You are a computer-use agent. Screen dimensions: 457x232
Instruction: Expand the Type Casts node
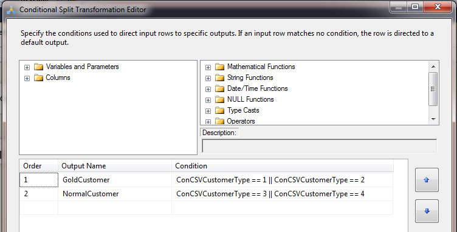click(x=208, y=111)
